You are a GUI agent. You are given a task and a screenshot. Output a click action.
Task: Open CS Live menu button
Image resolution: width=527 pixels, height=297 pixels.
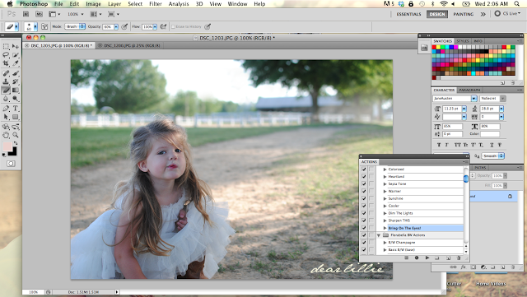(x=507, y=14)
